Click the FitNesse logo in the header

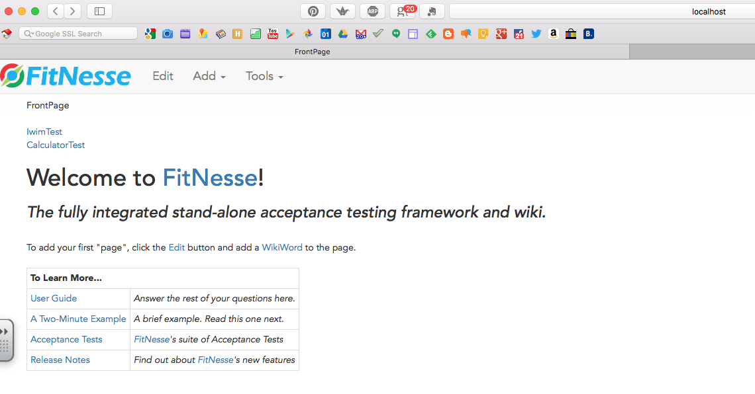[x=66, y=76]
